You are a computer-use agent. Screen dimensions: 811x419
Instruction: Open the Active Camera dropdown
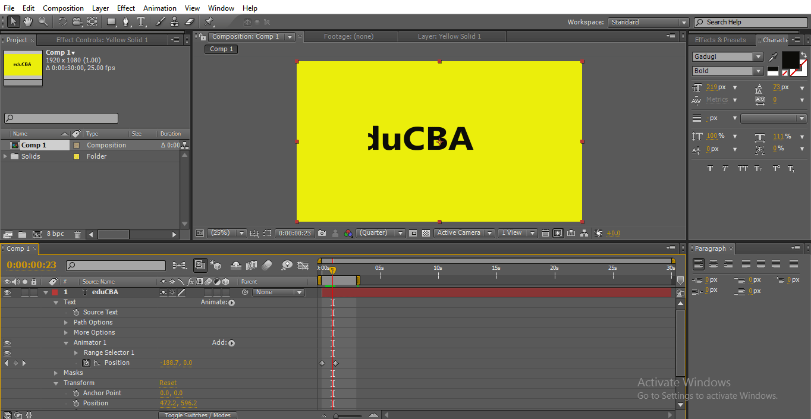click(464, 233)
